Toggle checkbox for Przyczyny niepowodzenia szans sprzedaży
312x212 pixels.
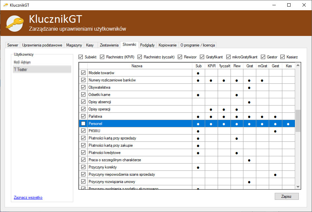(x=83, y=174)
